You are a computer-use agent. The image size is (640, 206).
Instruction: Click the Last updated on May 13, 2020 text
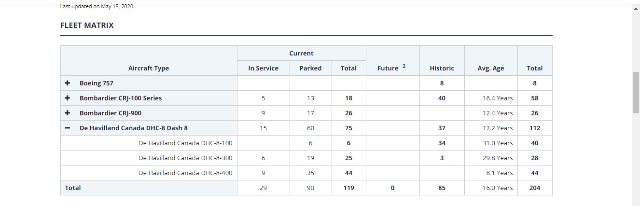coord(97,6)
